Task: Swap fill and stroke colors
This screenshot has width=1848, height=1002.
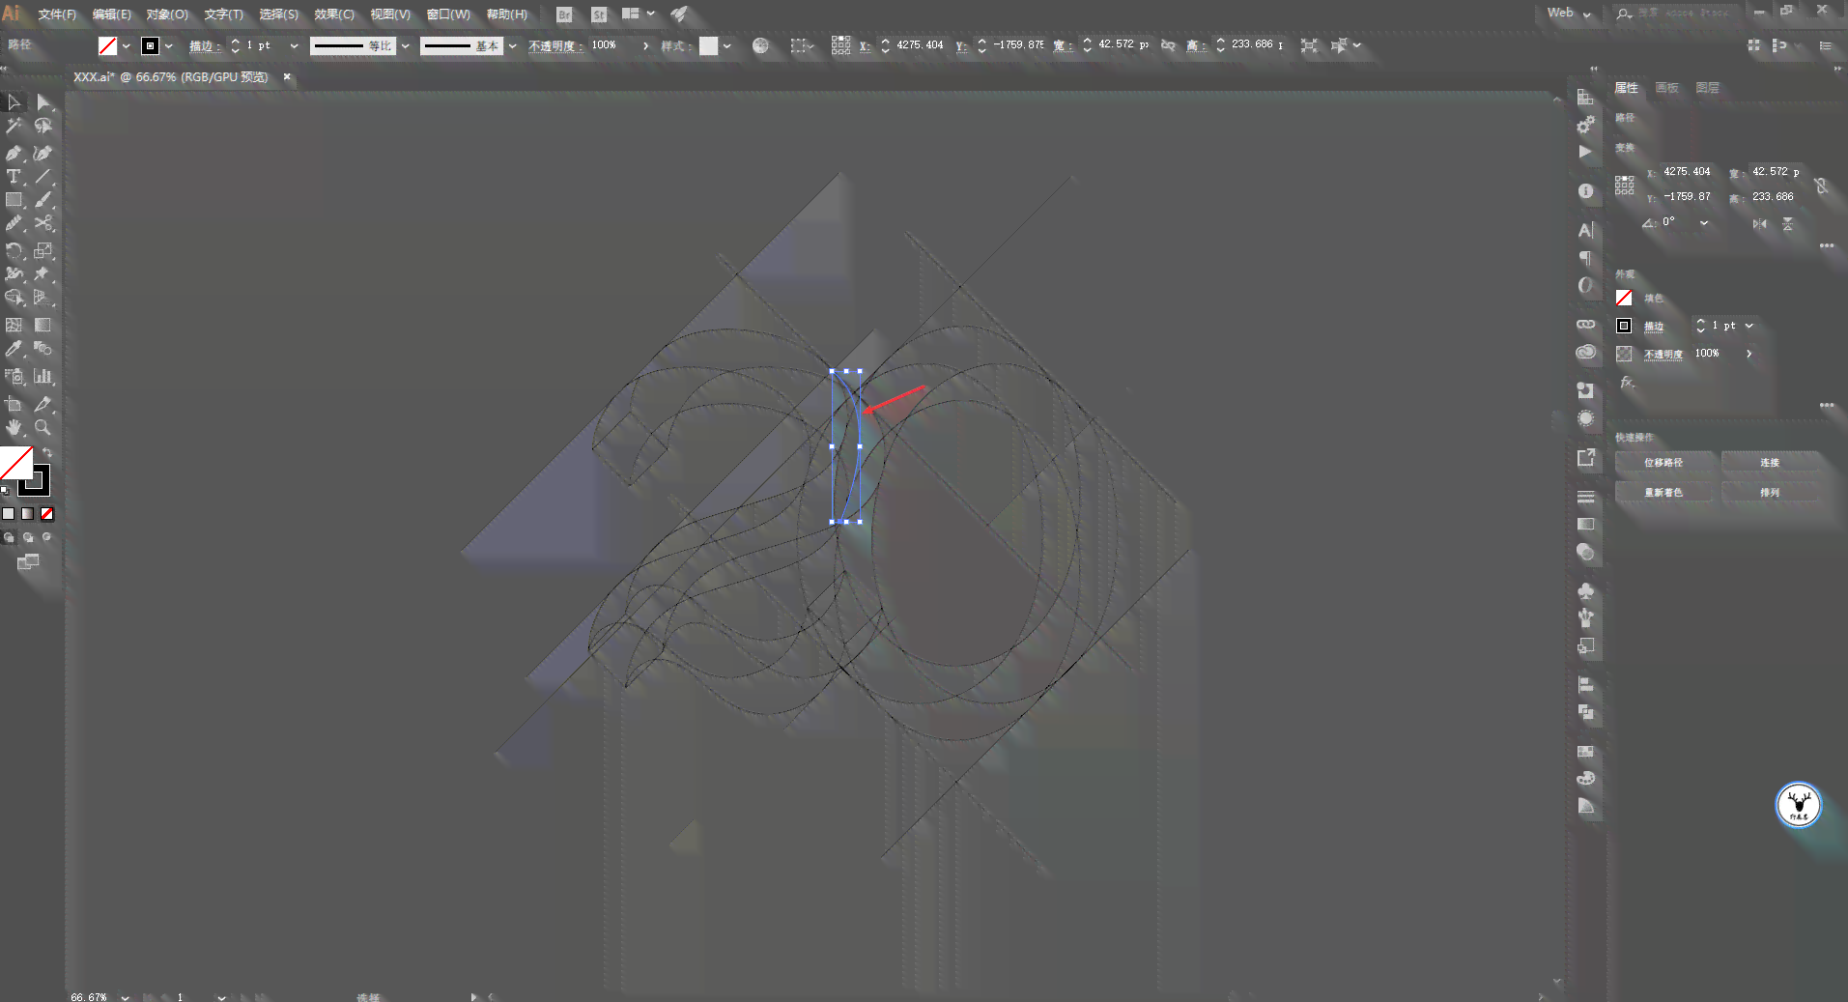Action: pyautogui.click(x=46, y=452)
